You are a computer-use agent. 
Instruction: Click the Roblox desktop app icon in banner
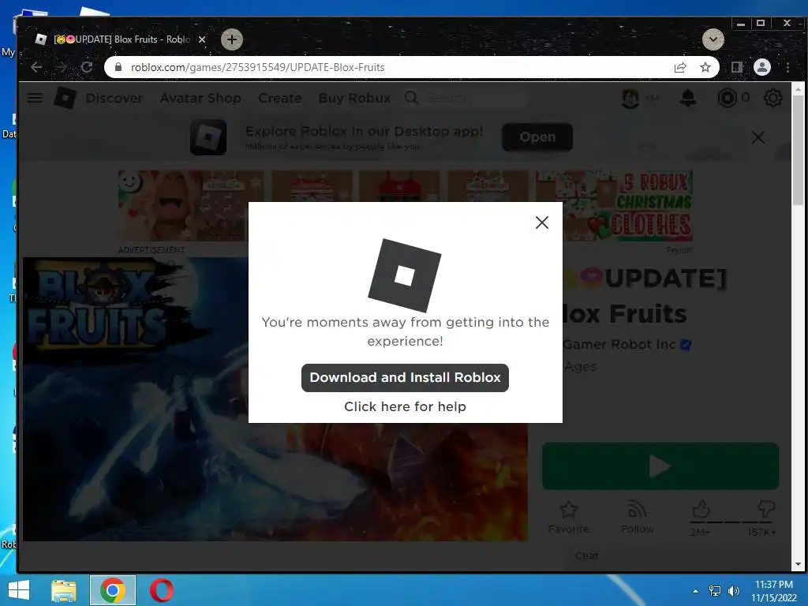pos(208,137)
